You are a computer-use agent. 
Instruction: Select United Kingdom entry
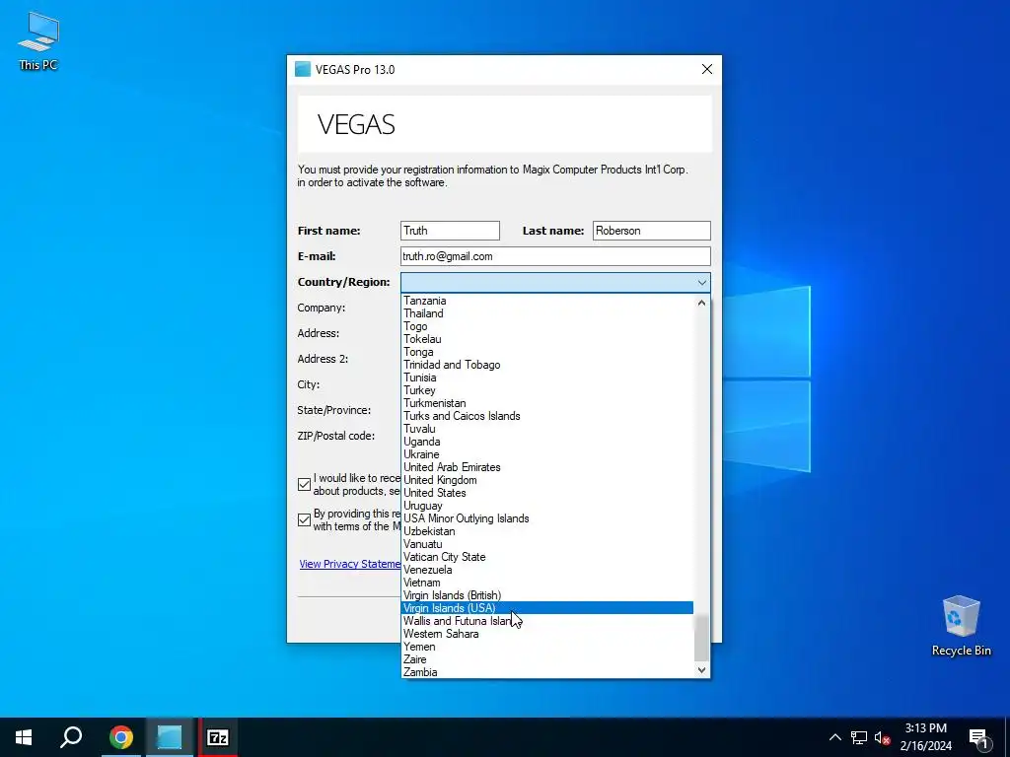point(547,480)
